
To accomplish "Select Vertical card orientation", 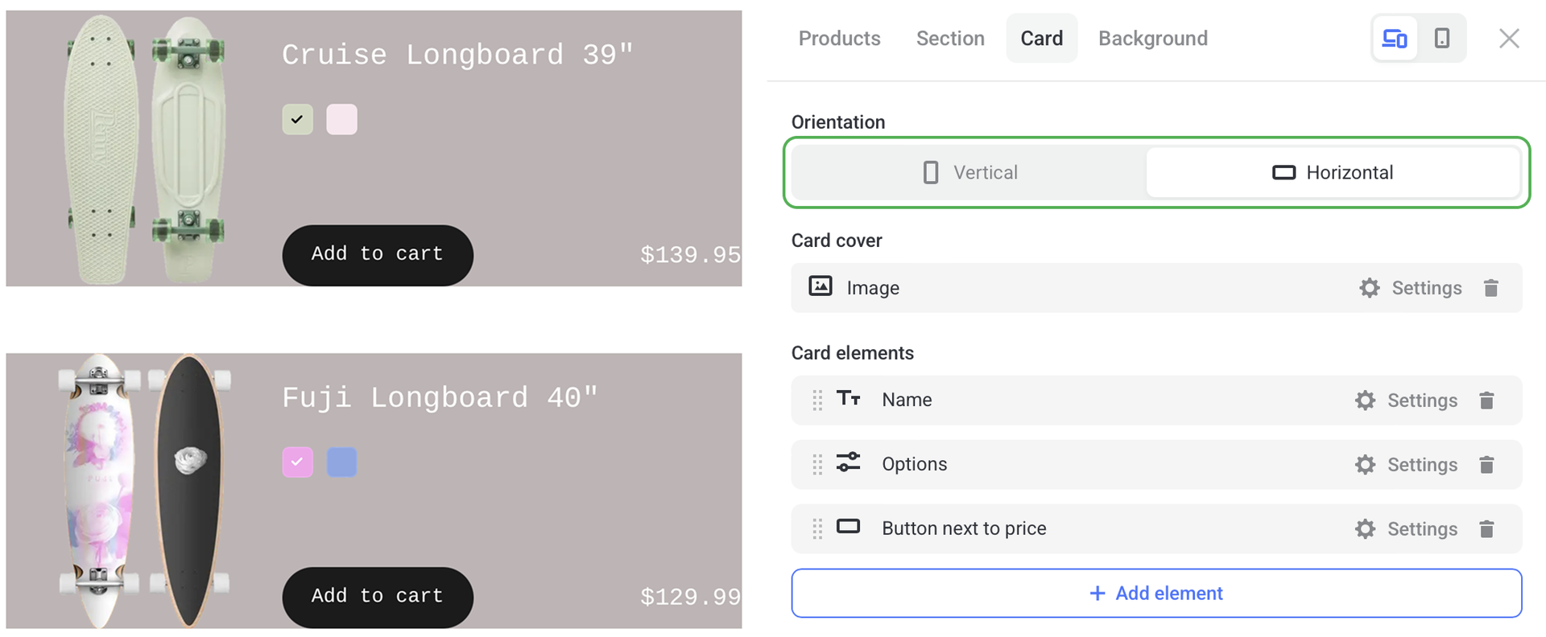I will (970, 173).
